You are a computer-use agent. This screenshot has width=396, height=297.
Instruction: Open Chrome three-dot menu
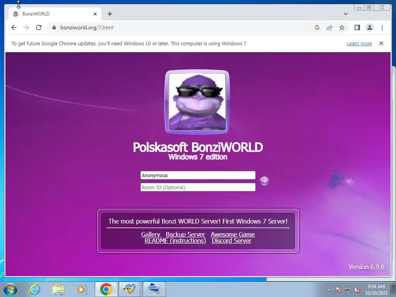coord(382,27)
